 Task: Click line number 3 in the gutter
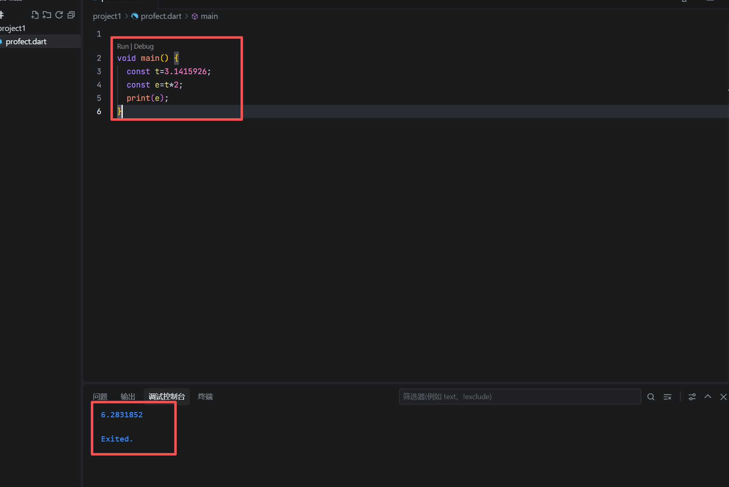99,71
